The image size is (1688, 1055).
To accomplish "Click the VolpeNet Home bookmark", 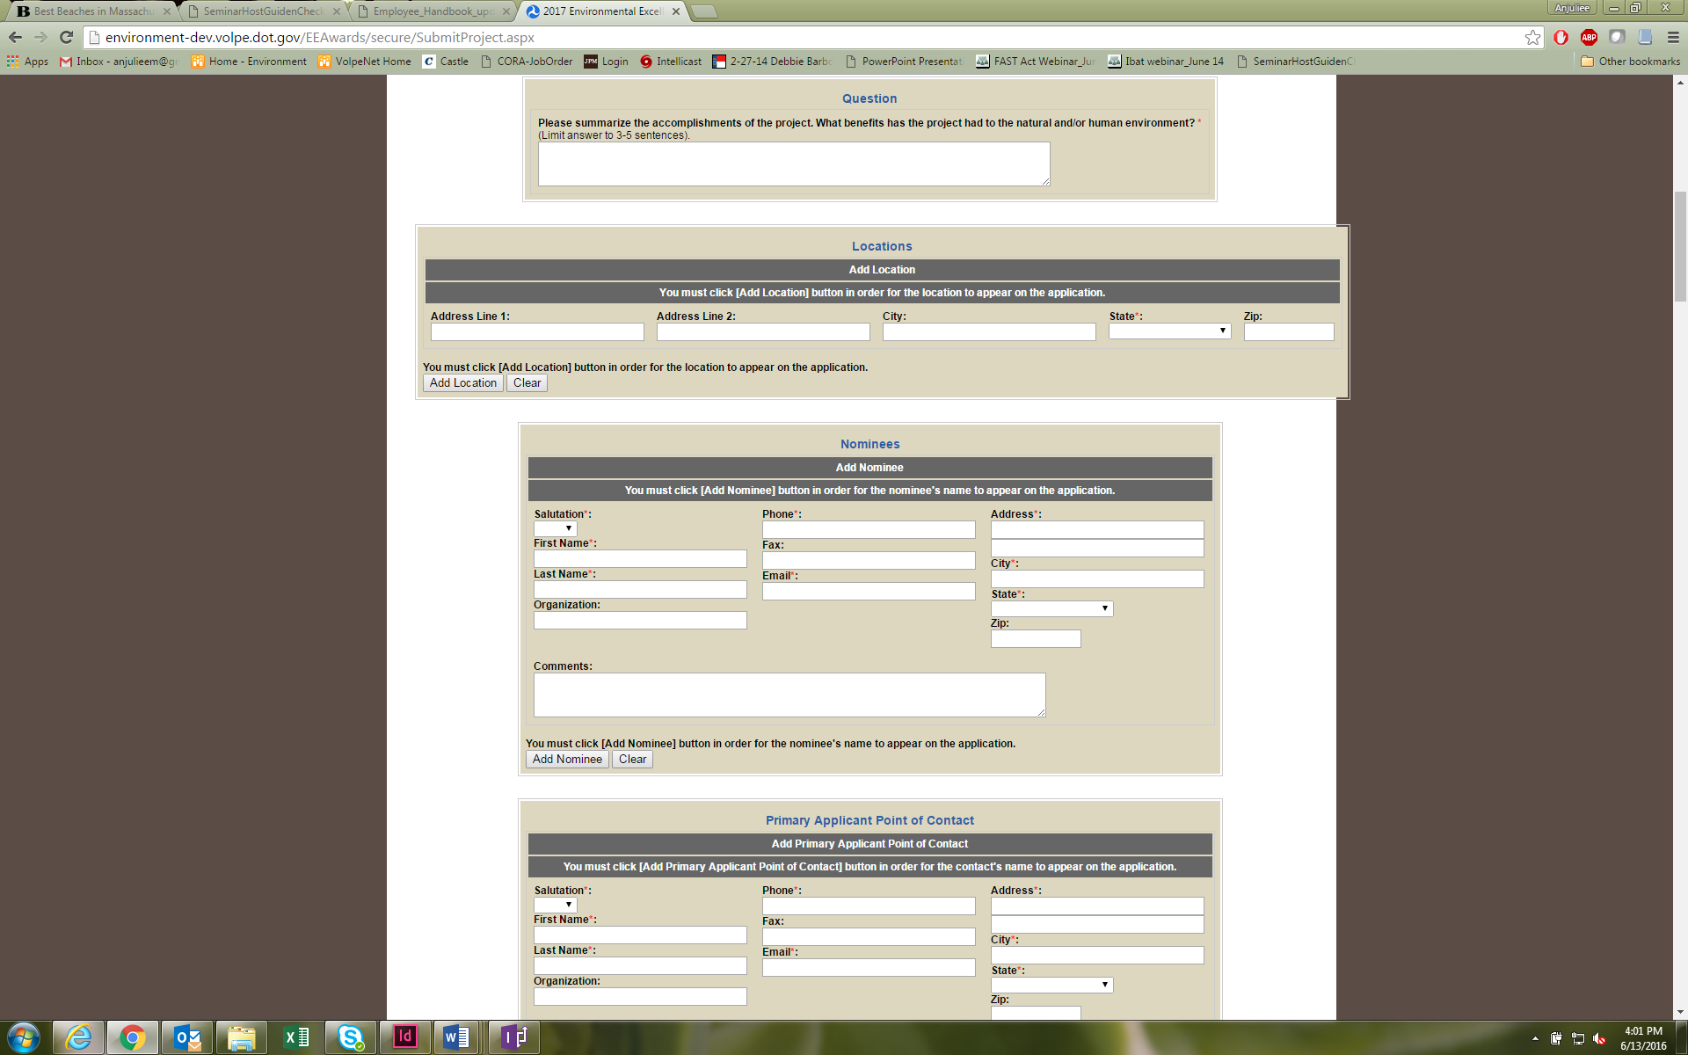I will coord(365,62).
